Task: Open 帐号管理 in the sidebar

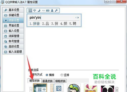Action: [x=13, y=41]
